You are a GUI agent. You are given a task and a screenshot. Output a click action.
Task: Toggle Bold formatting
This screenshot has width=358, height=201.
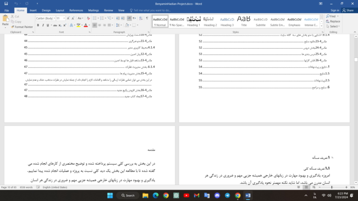[38, 25]
